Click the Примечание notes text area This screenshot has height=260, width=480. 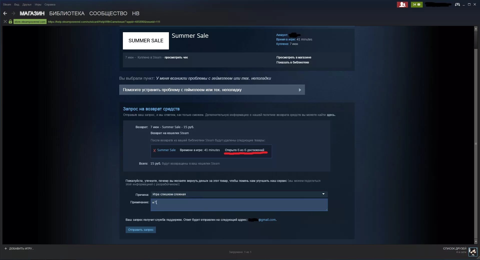click(x=239, y=205)
